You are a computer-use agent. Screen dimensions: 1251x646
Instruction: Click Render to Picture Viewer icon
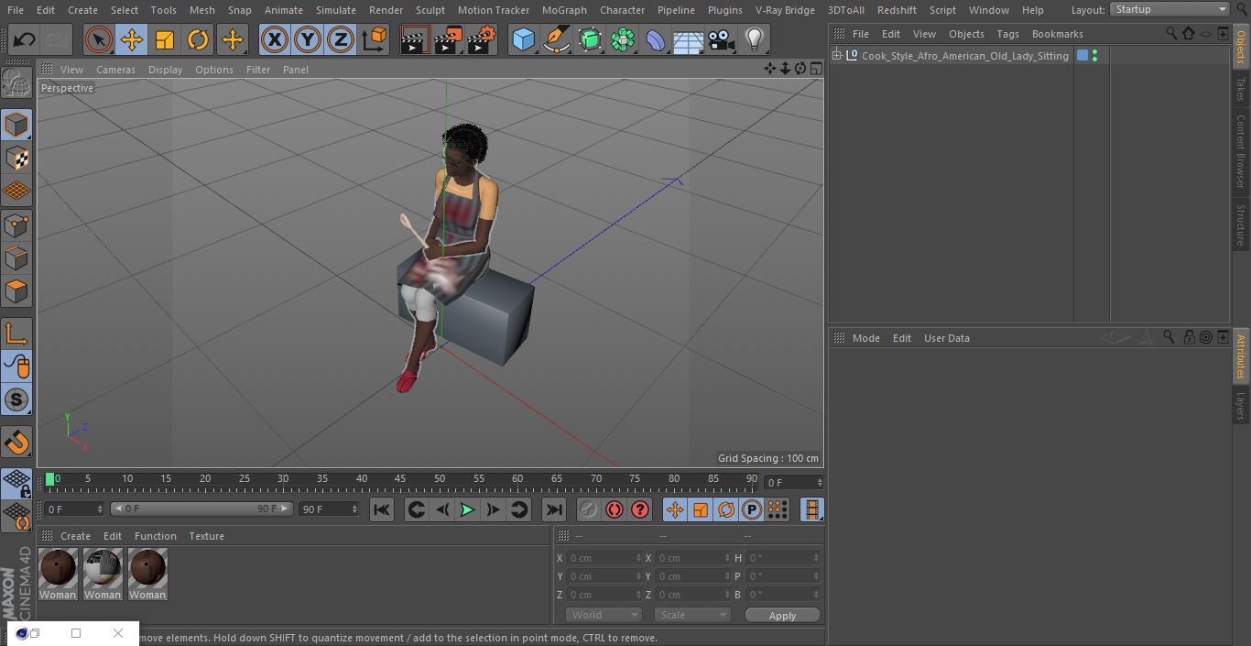(x=448, y=39)
